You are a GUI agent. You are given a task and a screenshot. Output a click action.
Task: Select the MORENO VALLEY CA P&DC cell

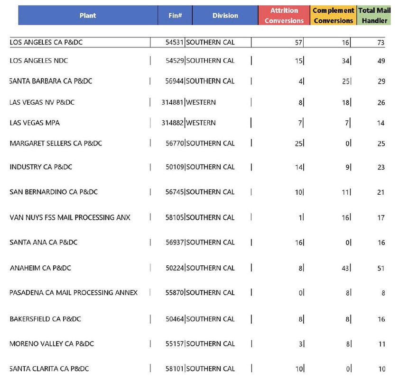52,343
